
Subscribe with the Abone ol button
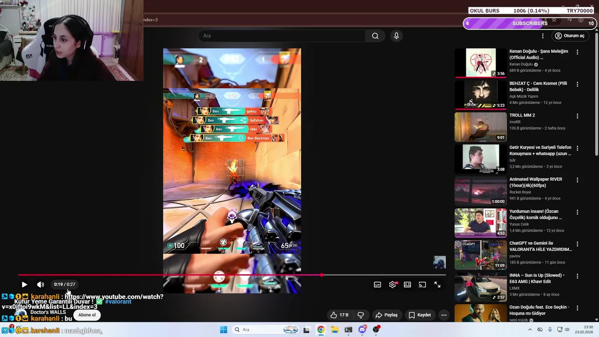click(x=87, y=315)
